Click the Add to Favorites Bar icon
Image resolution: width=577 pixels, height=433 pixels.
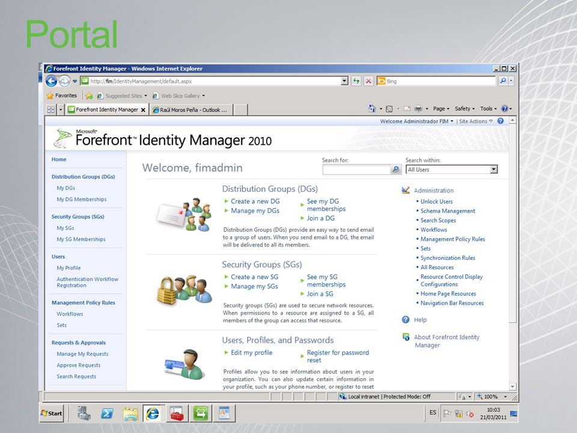(x=89, y=96)
